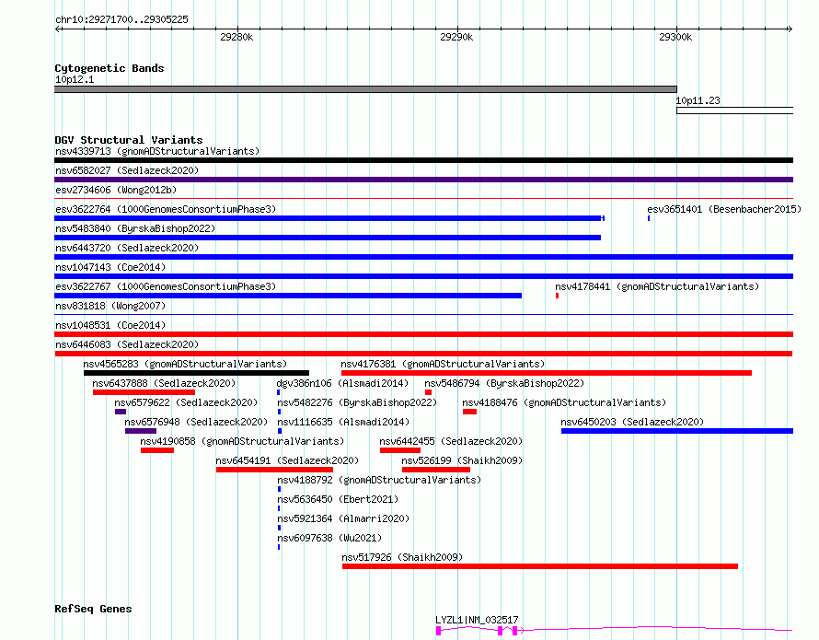Click nsv6097638 (Wu2021) label
Screen dimensions: 819x640
click(x=329, y=538)
